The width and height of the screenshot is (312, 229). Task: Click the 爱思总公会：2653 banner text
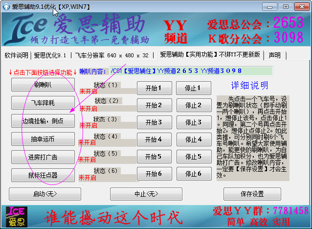point(255,23)
